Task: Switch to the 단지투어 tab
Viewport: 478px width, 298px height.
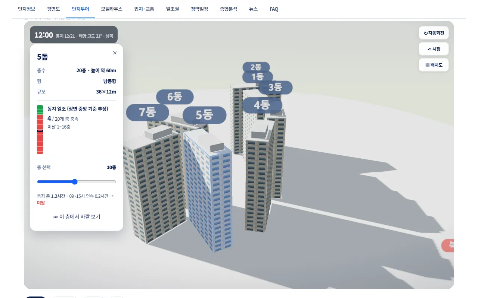Action: click(x=80, y=9)
